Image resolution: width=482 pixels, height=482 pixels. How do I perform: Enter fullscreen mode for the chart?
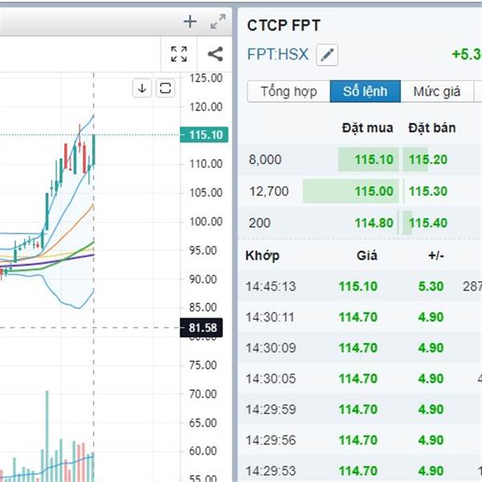178,55
